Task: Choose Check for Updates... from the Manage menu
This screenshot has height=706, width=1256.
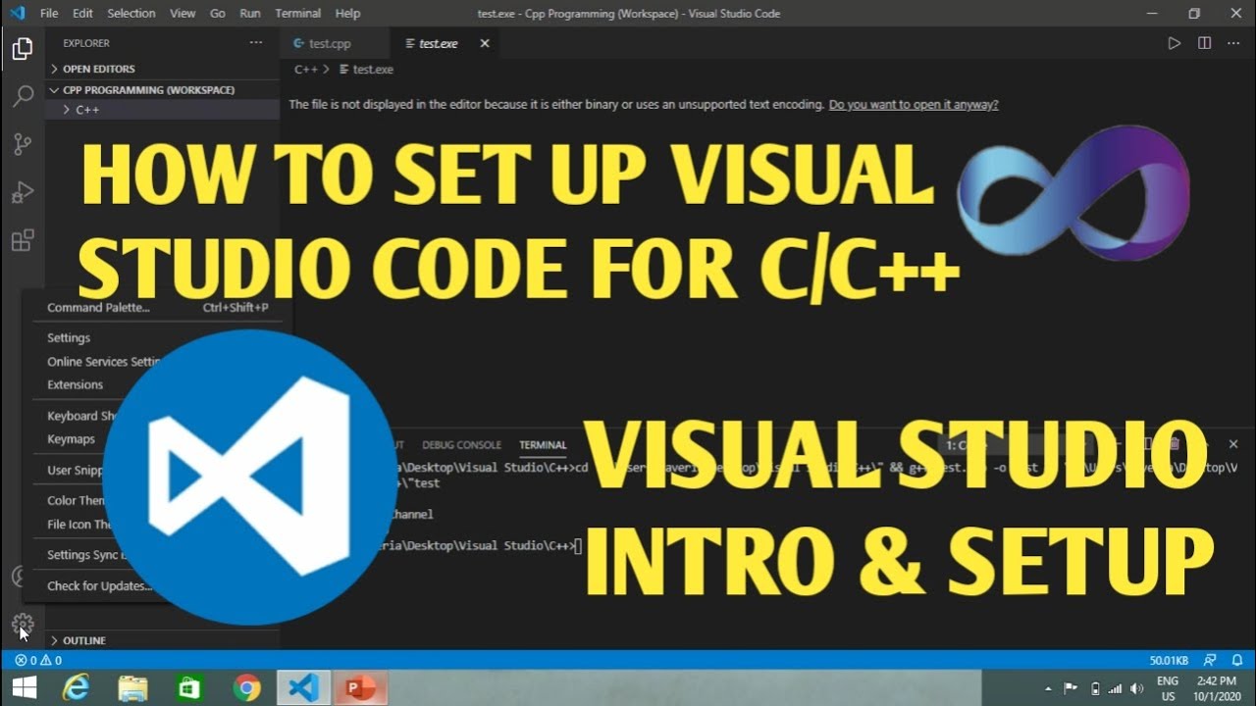Action: point(99,586)
